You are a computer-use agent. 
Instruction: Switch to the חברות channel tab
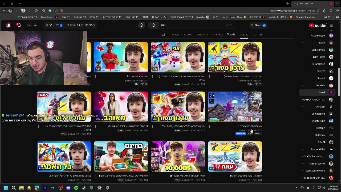[x=175, y=34]
